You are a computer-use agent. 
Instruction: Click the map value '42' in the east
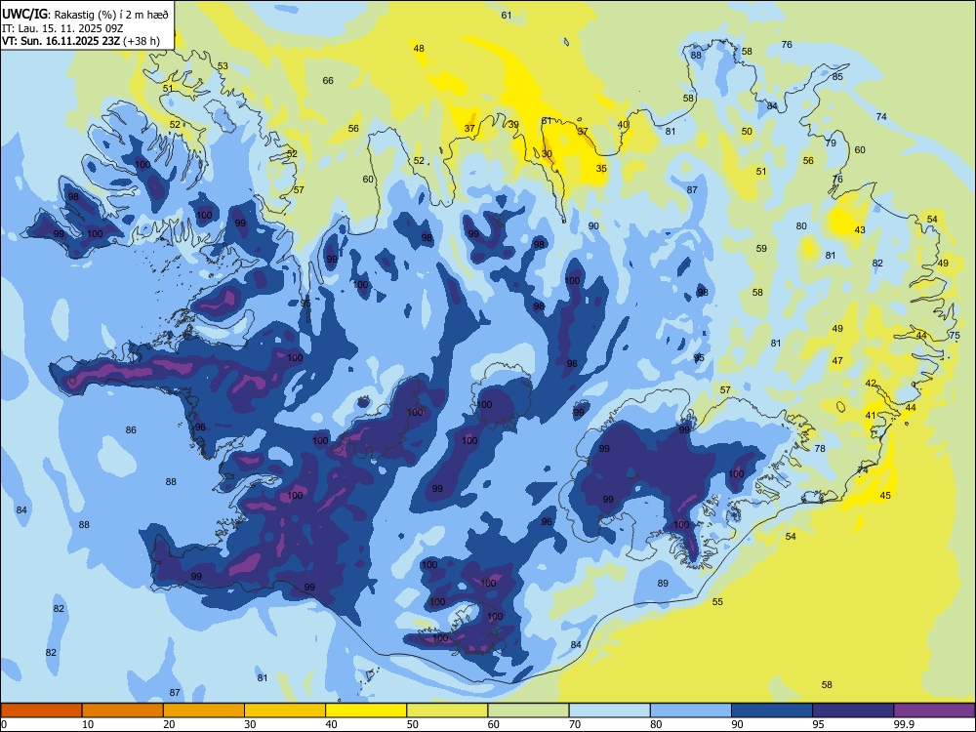pyautogui.click(x=871, y=384)
